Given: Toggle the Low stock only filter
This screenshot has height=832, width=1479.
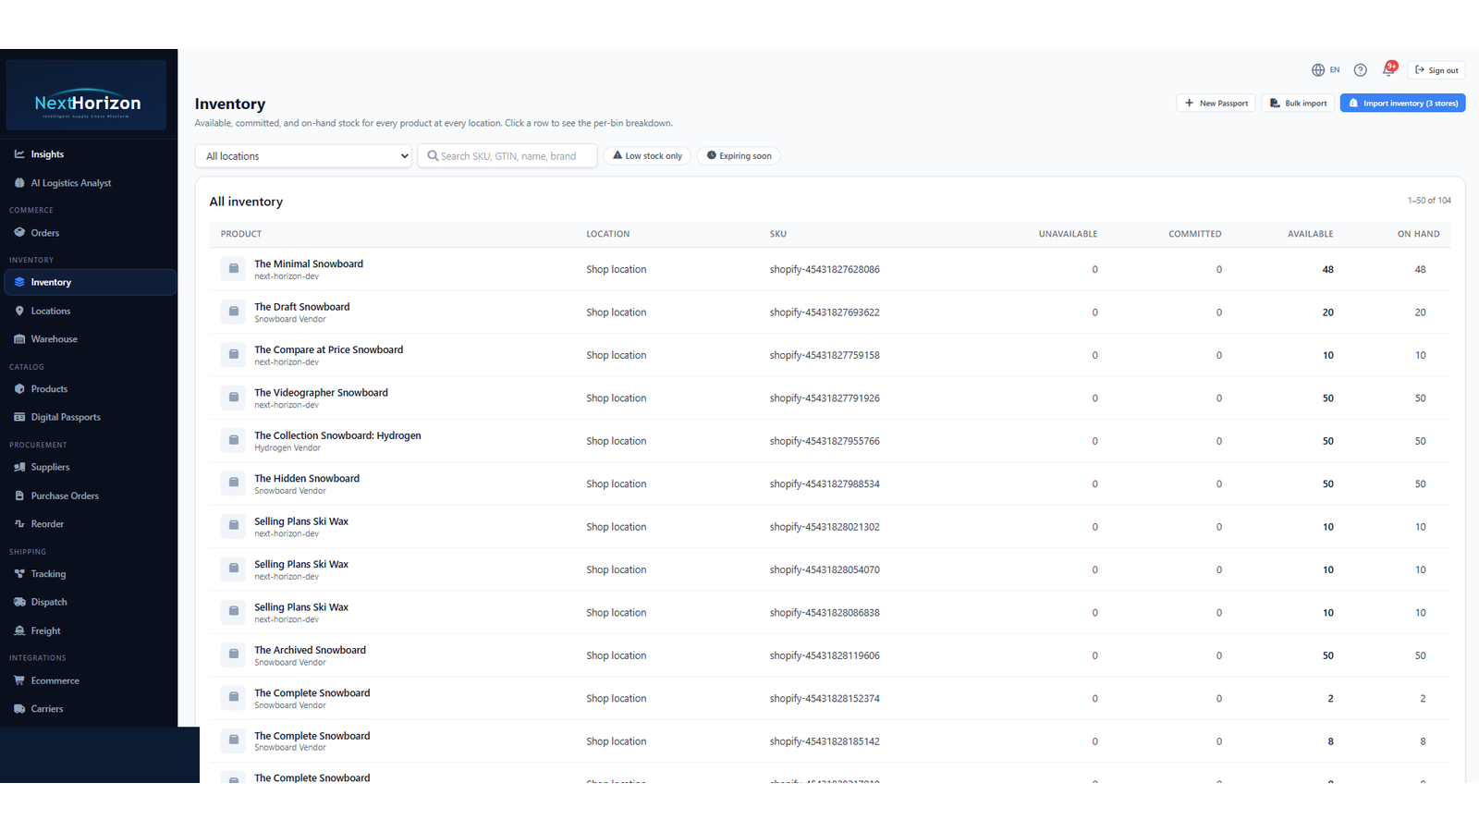Looking at the screenshot, I should (x=647, y=156).
